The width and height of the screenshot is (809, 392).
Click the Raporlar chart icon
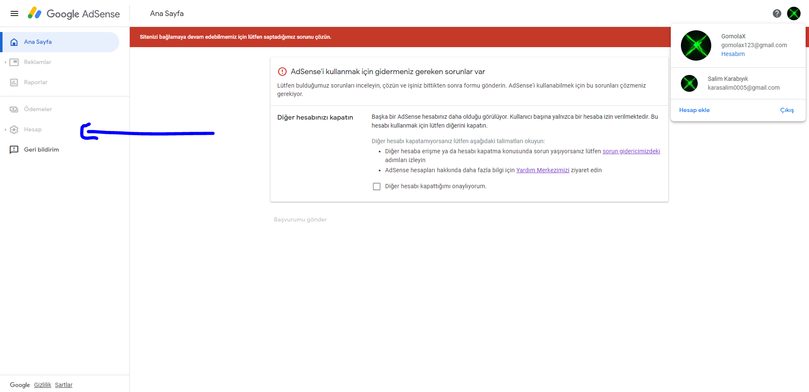click(x=14, y=83)
